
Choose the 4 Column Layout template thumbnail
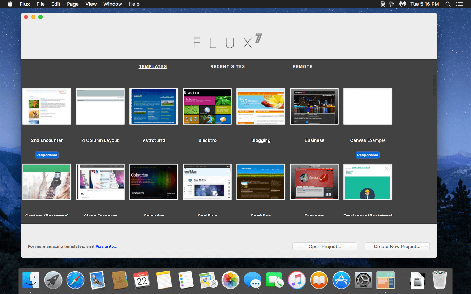[x=100, y=106]
